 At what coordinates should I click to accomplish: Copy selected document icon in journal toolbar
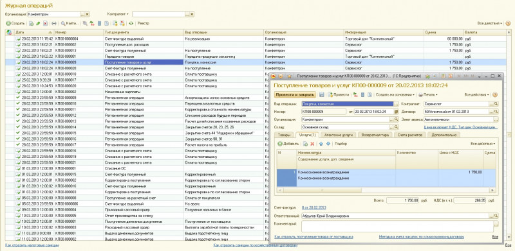tap(31, 23)
